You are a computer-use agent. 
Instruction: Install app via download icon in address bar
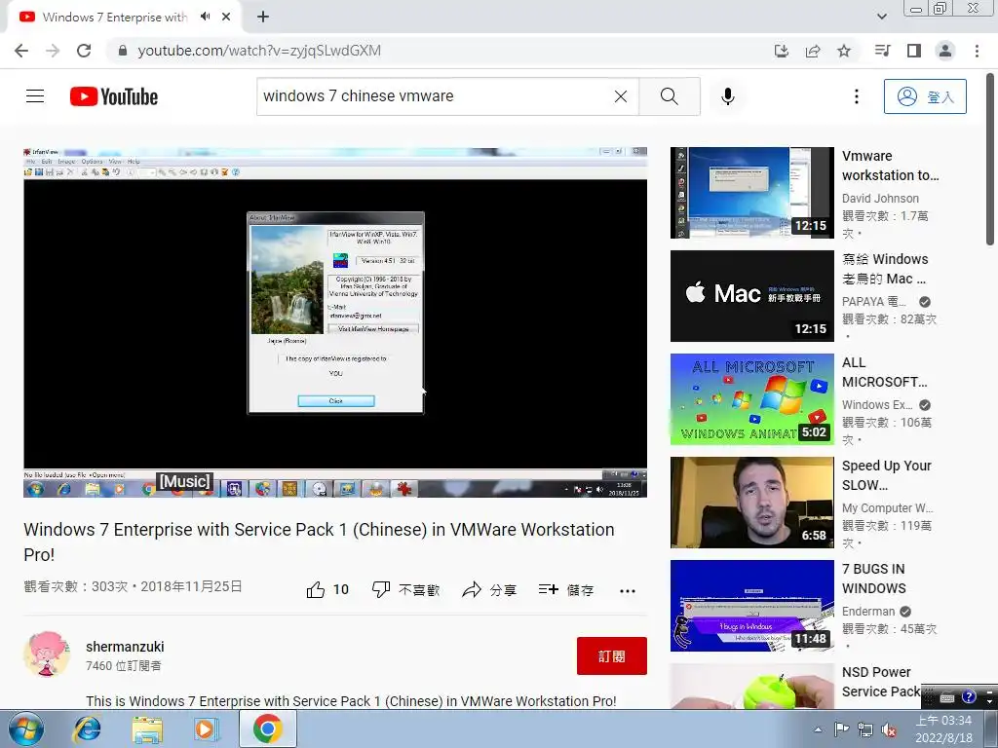tap(782, 51)
